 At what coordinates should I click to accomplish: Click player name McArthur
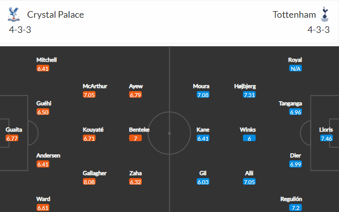point(95,87)
